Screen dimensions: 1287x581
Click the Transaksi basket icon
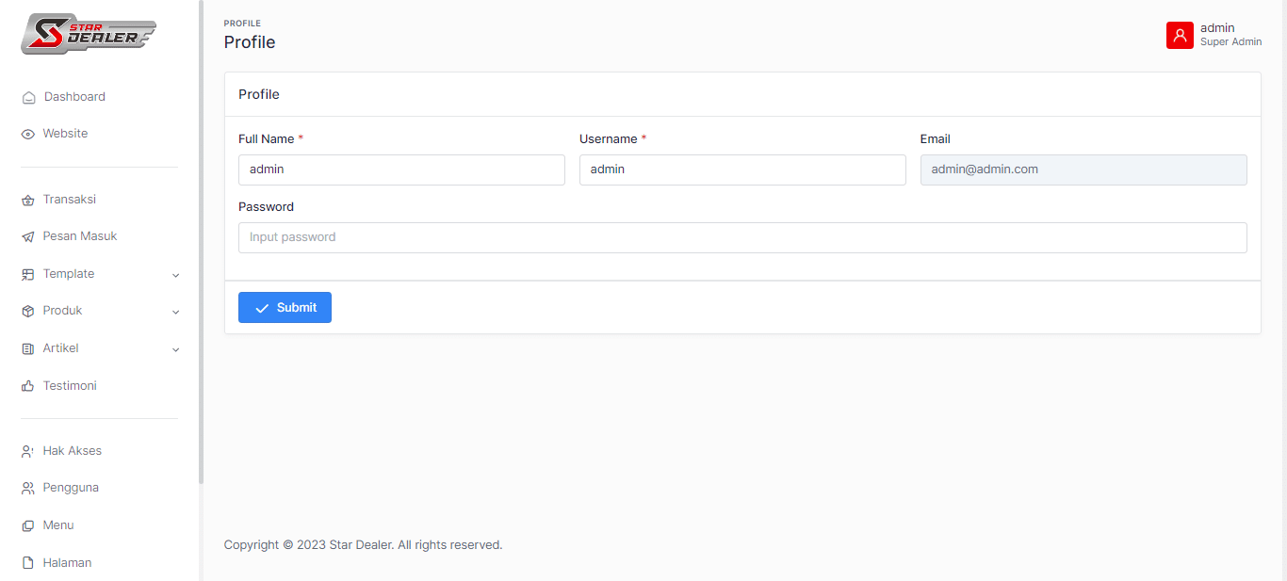click(x=28, y=200)
